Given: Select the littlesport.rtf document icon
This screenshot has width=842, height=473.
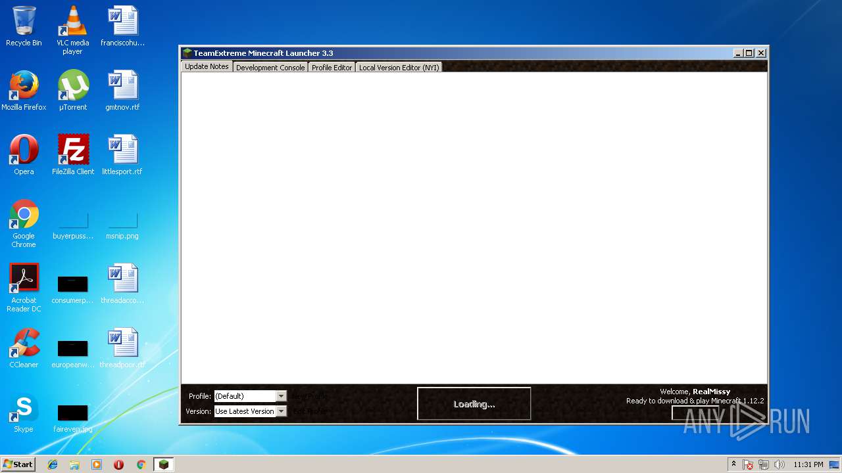Looking at the screenshot, I should (122, 155).
